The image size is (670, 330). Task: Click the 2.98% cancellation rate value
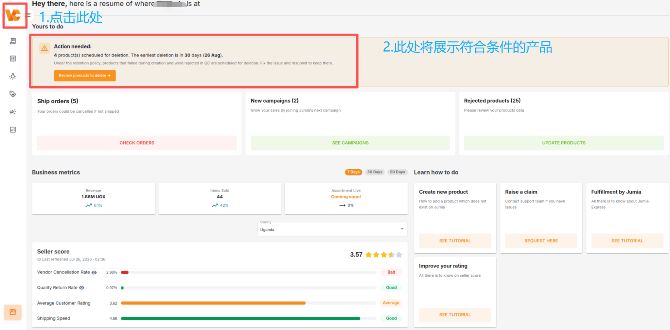pos(112,272)
